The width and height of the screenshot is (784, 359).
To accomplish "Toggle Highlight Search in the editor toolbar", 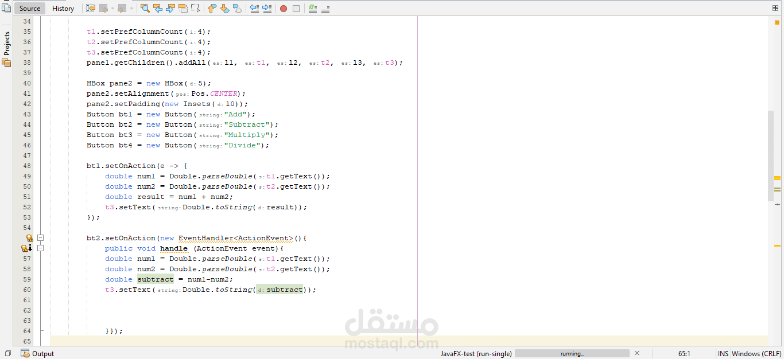I will click(183, 8).
